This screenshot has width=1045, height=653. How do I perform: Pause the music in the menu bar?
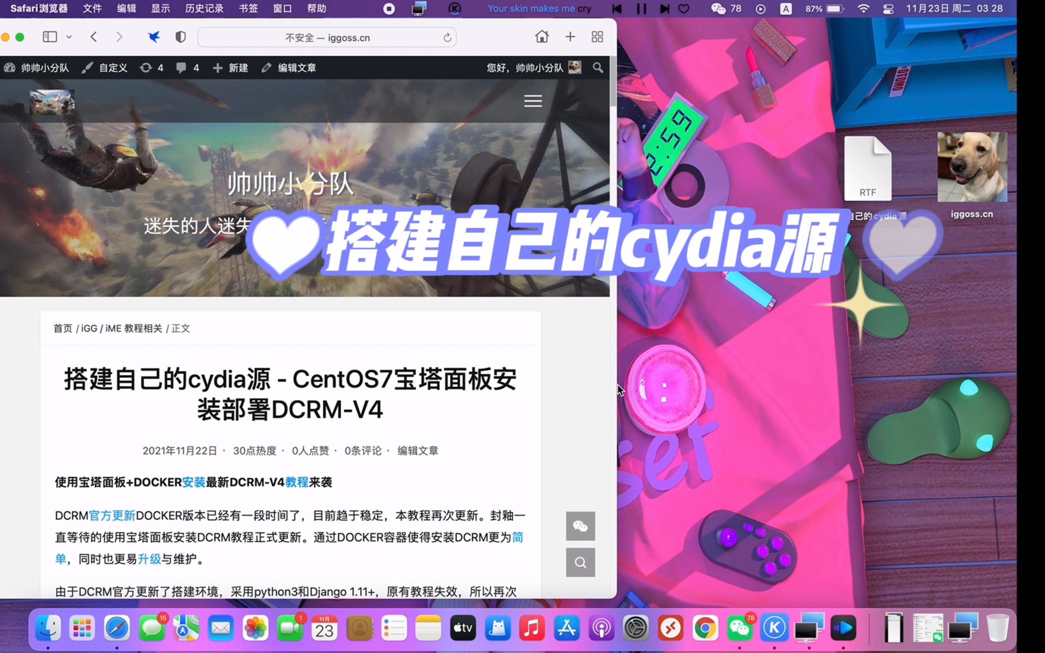pyautogui.click(x=641, y=9)
